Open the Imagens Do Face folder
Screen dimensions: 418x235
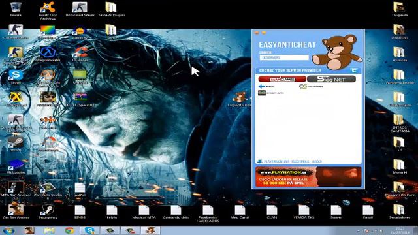tap(399, 189)
